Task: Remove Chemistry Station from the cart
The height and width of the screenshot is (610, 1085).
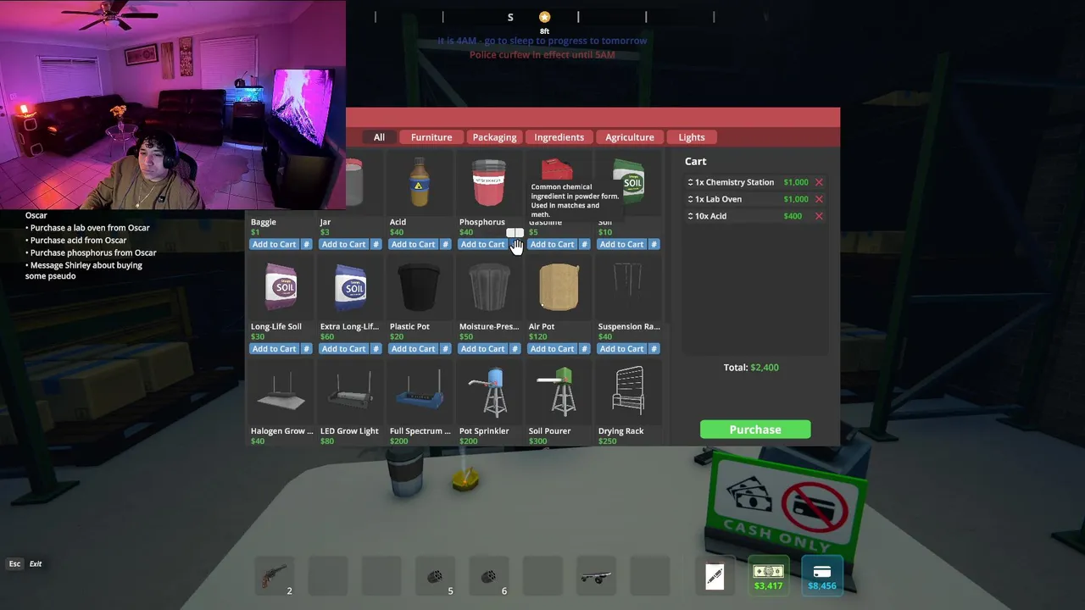Action: (819, 182)
